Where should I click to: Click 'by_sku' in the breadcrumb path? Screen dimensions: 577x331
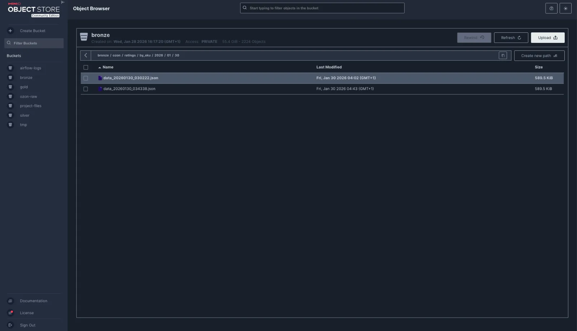coord(145,55)
